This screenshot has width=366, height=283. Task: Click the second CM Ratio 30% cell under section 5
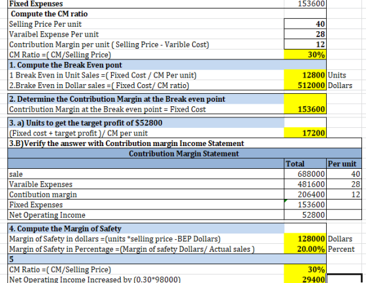[x=305, y=269]
